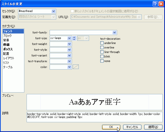The image size is (165, 132).
Task: Click the 参照(B)... browse button
Action: (x=153, y=17)
